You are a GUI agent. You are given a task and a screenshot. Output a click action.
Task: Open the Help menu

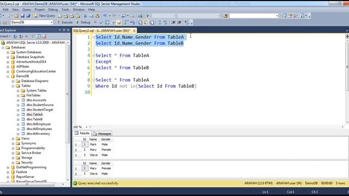click(x=92, y=10)
